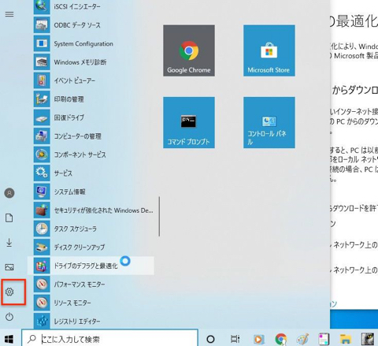This screenshot has height=346, width=378.
Task: Select the 回復ドライブ text label
Action: (69, 117)
